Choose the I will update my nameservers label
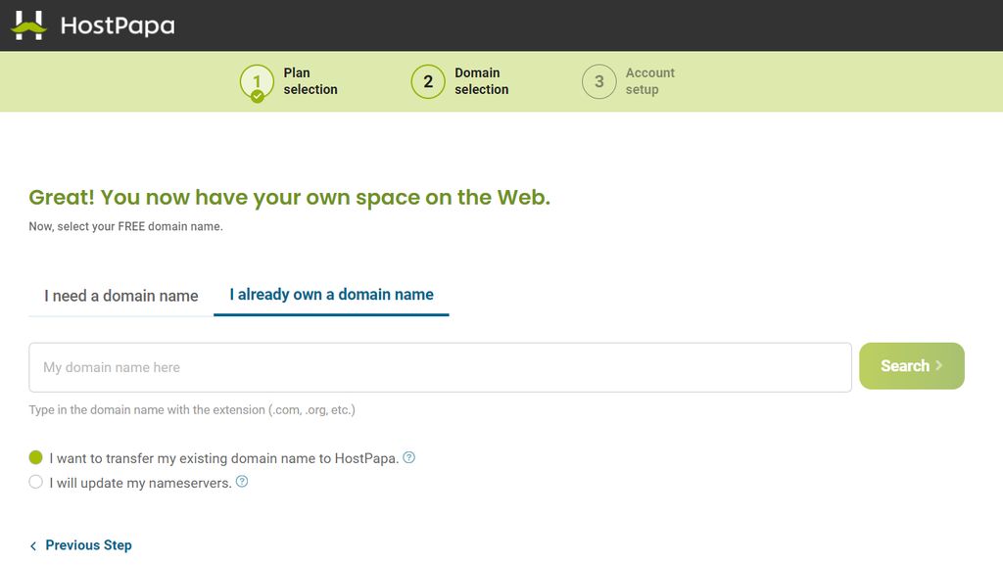Viewport: 1003px width, 565px height. tap(140, 483)
